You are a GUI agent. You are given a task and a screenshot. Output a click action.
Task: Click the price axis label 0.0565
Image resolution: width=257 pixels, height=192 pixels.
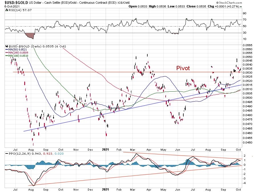[x=248, y=45]
